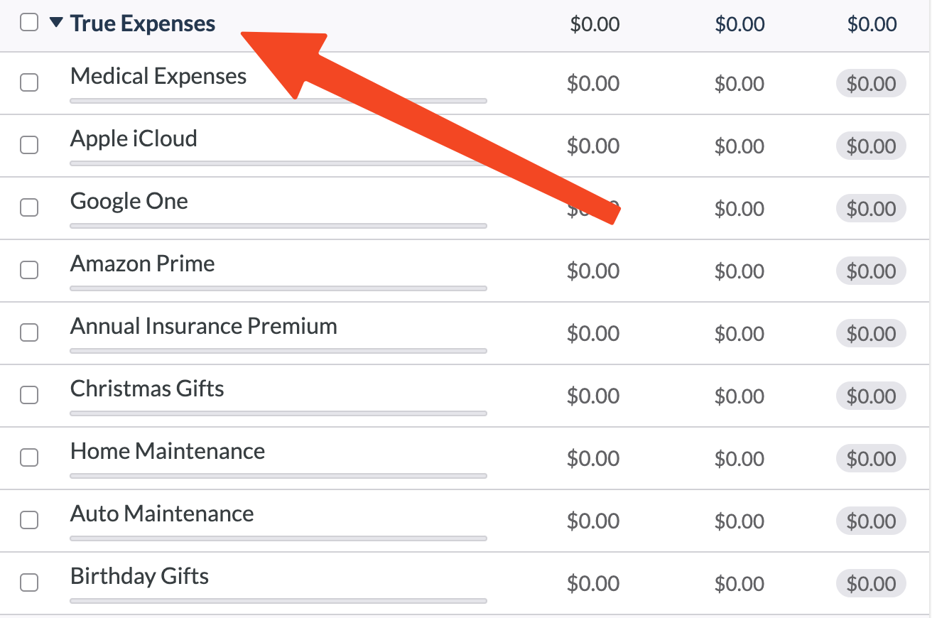Click the progress bar under Birthday Gifts

point(278,601)
